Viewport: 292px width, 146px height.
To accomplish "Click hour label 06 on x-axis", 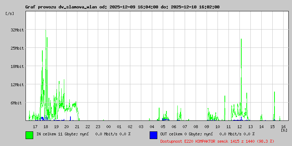I will (x=174, y=127).
